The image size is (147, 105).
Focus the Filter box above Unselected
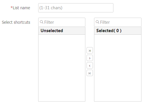tap(62, 22)
